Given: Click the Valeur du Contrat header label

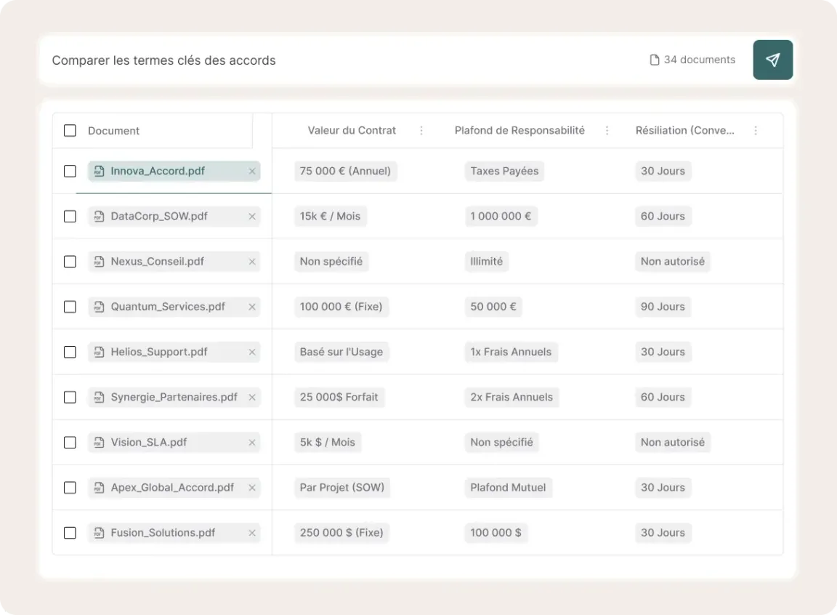Looking at the screenshot, I should 352,131.
